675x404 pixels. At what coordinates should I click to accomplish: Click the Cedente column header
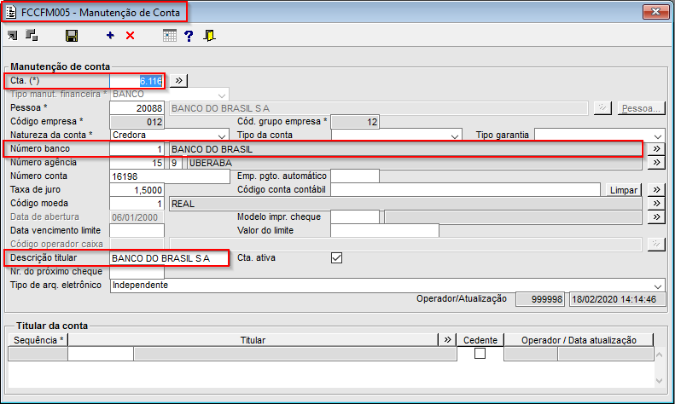[480, 340]
